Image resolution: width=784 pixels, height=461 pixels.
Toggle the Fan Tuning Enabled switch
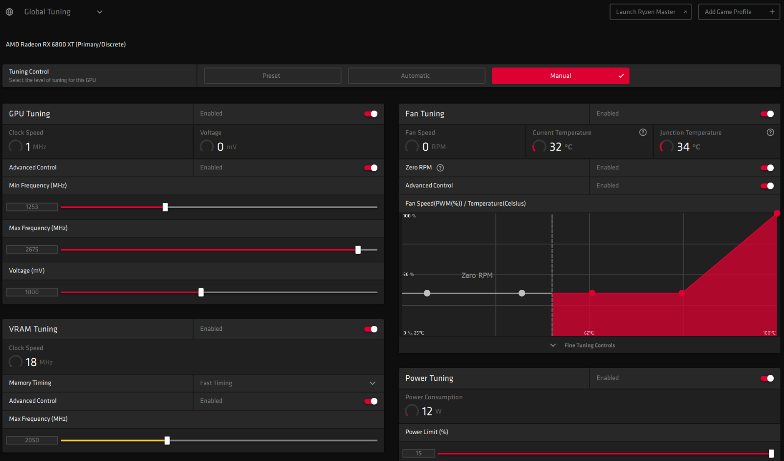pyautogui.click(x=767, y=114)
